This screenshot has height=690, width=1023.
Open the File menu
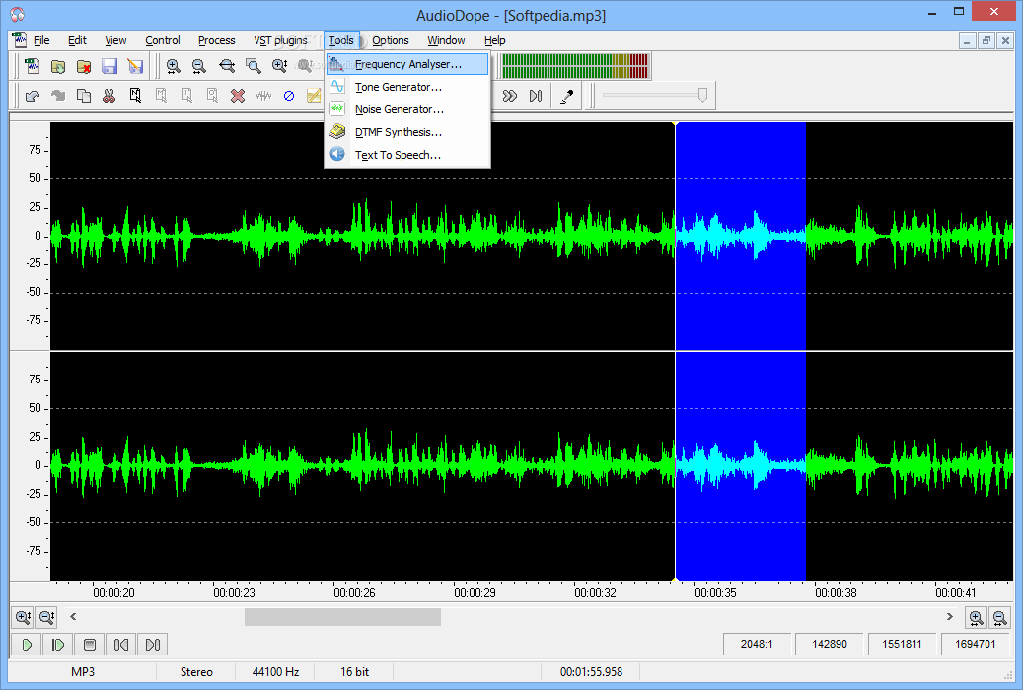(x=41, y=40)
